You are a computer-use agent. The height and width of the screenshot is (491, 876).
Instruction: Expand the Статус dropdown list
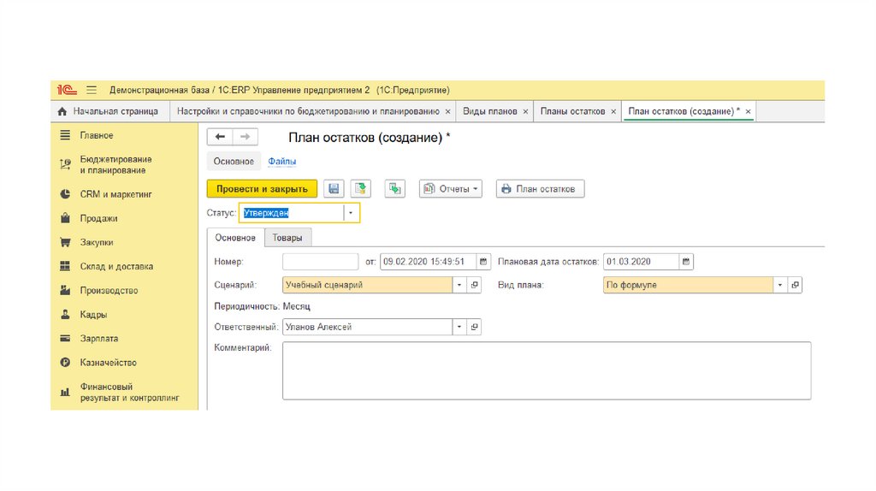tap(351, 213)
